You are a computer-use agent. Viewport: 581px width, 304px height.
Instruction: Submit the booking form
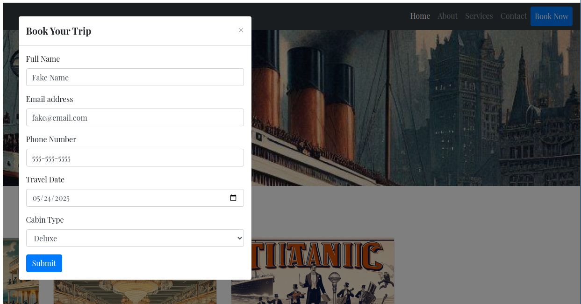[x=44, y=263]
